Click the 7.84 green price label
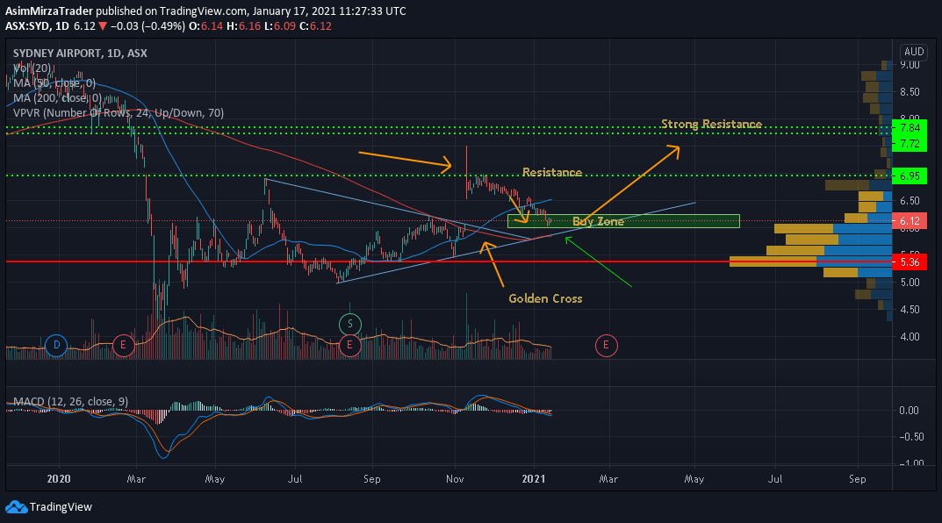942x523 pixels. click(910, 128)
